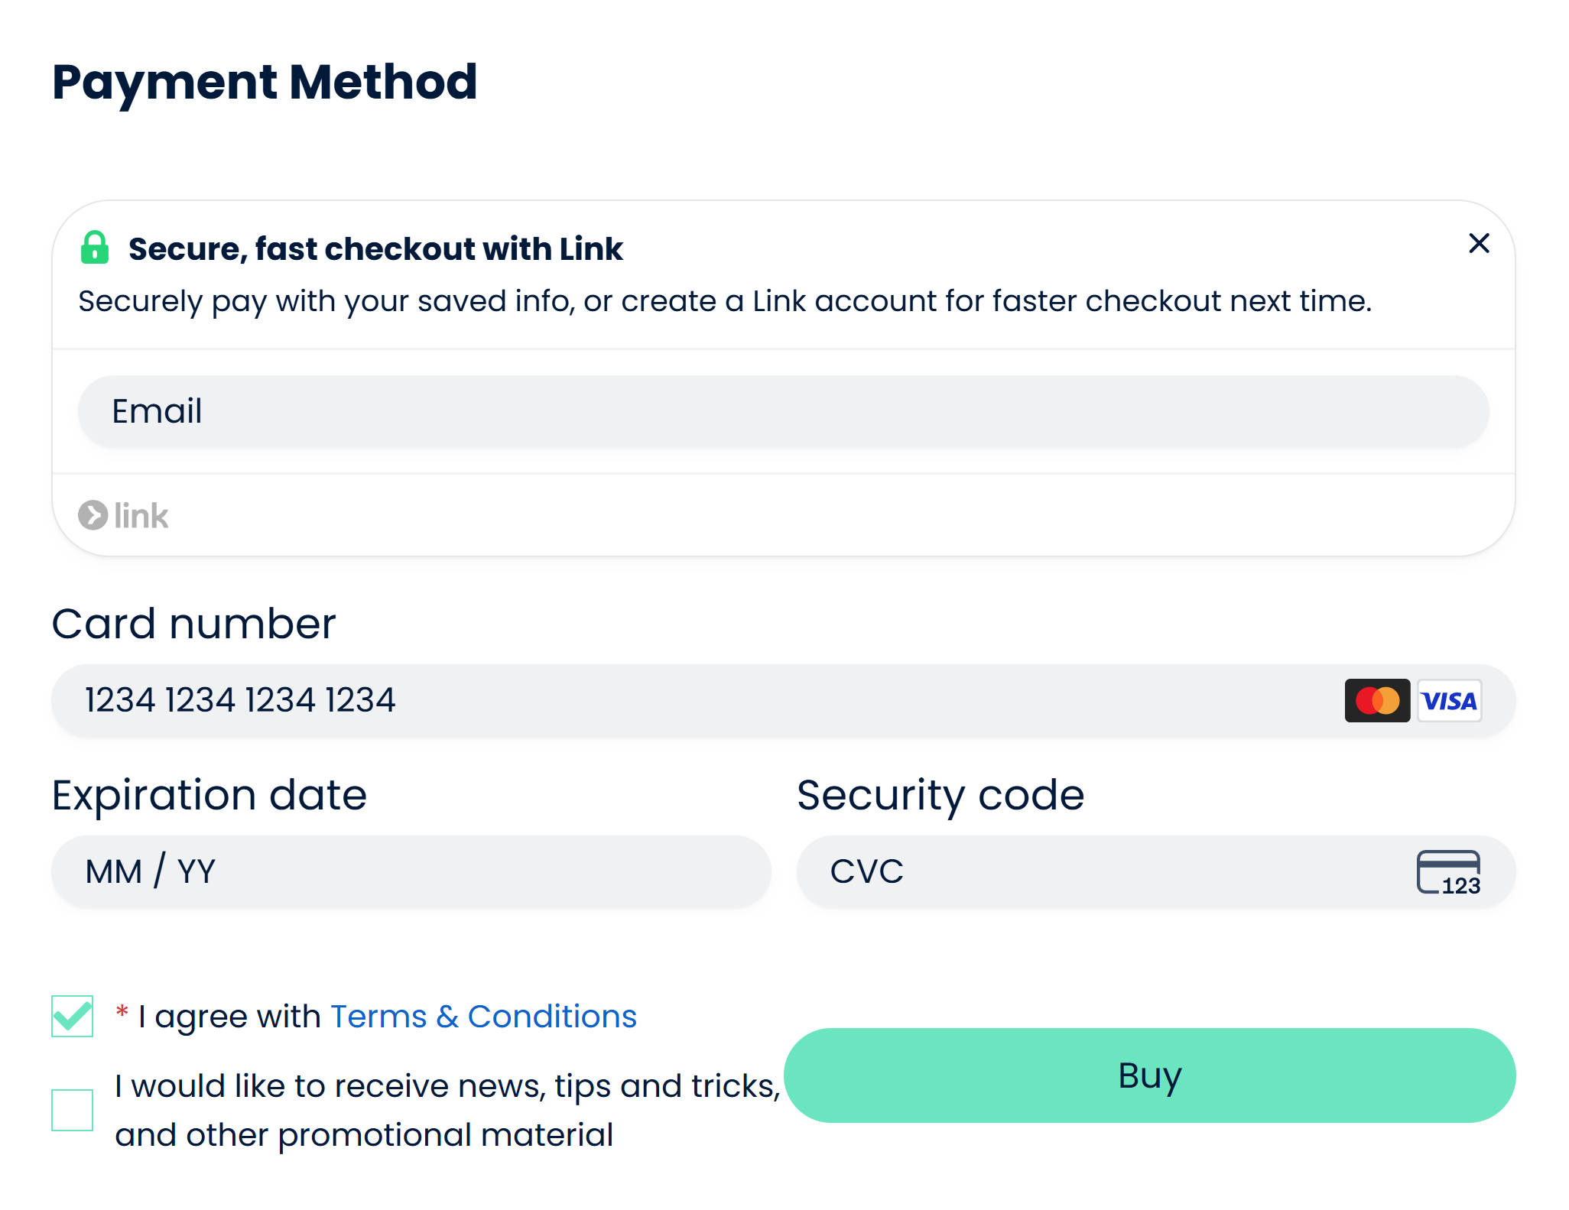Click the green padlock secure icon
1569x1210 pixels.
pyautogui.click(x=95, y=248)
